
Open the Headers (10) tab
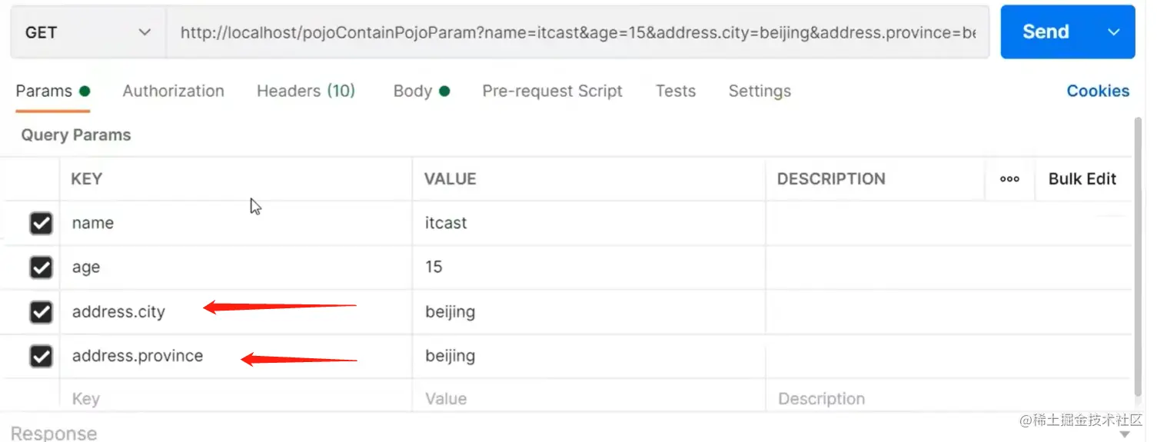coord(305,91)
